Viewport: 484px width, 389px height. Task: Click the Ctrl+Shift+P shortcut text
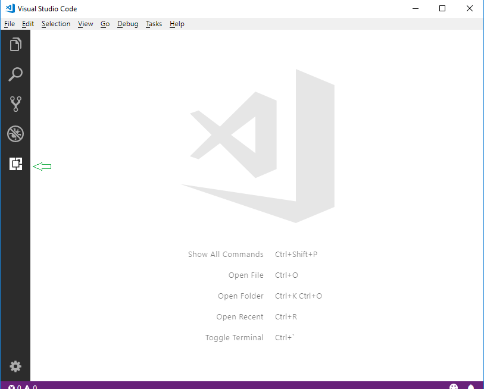click(x=296, y=254)
